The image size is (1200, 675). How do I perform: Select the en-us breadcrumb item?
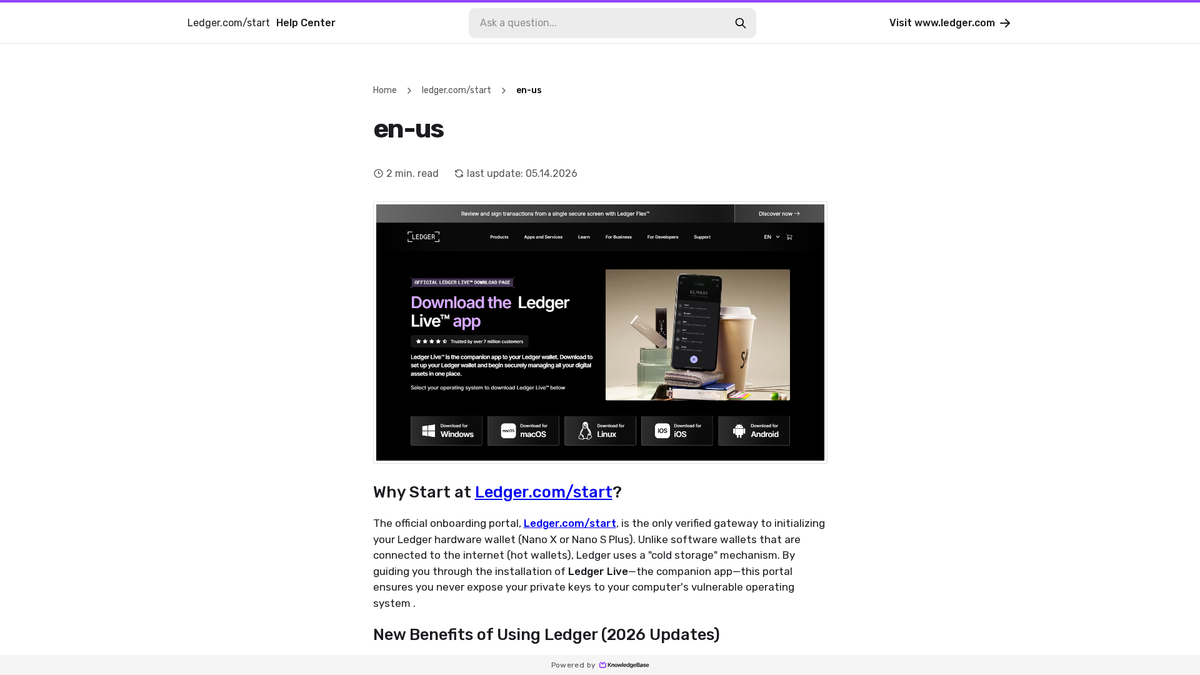(529, 91)
